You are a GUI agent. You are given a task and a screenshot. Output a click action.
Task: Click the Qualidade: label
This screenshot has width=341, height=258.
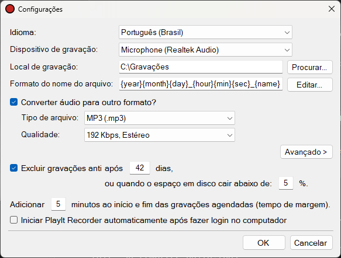point(40,134)
